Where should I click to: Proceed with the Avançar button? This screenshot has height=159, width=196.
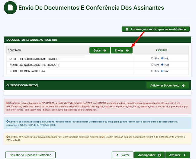178,155
